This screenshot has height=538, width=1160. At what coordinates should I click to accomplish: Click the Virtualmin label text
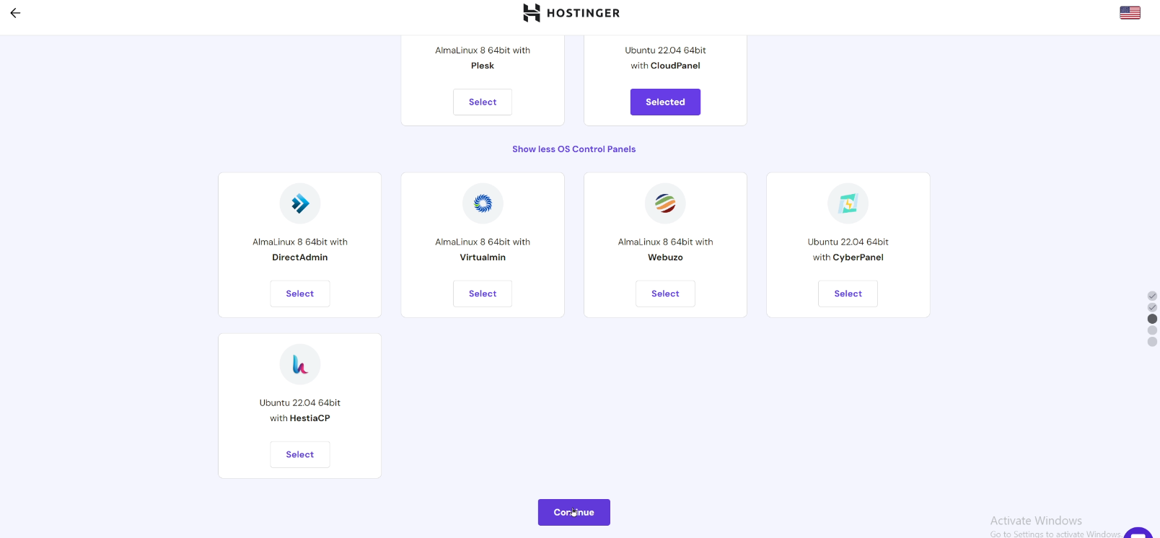tap(483, 257)
